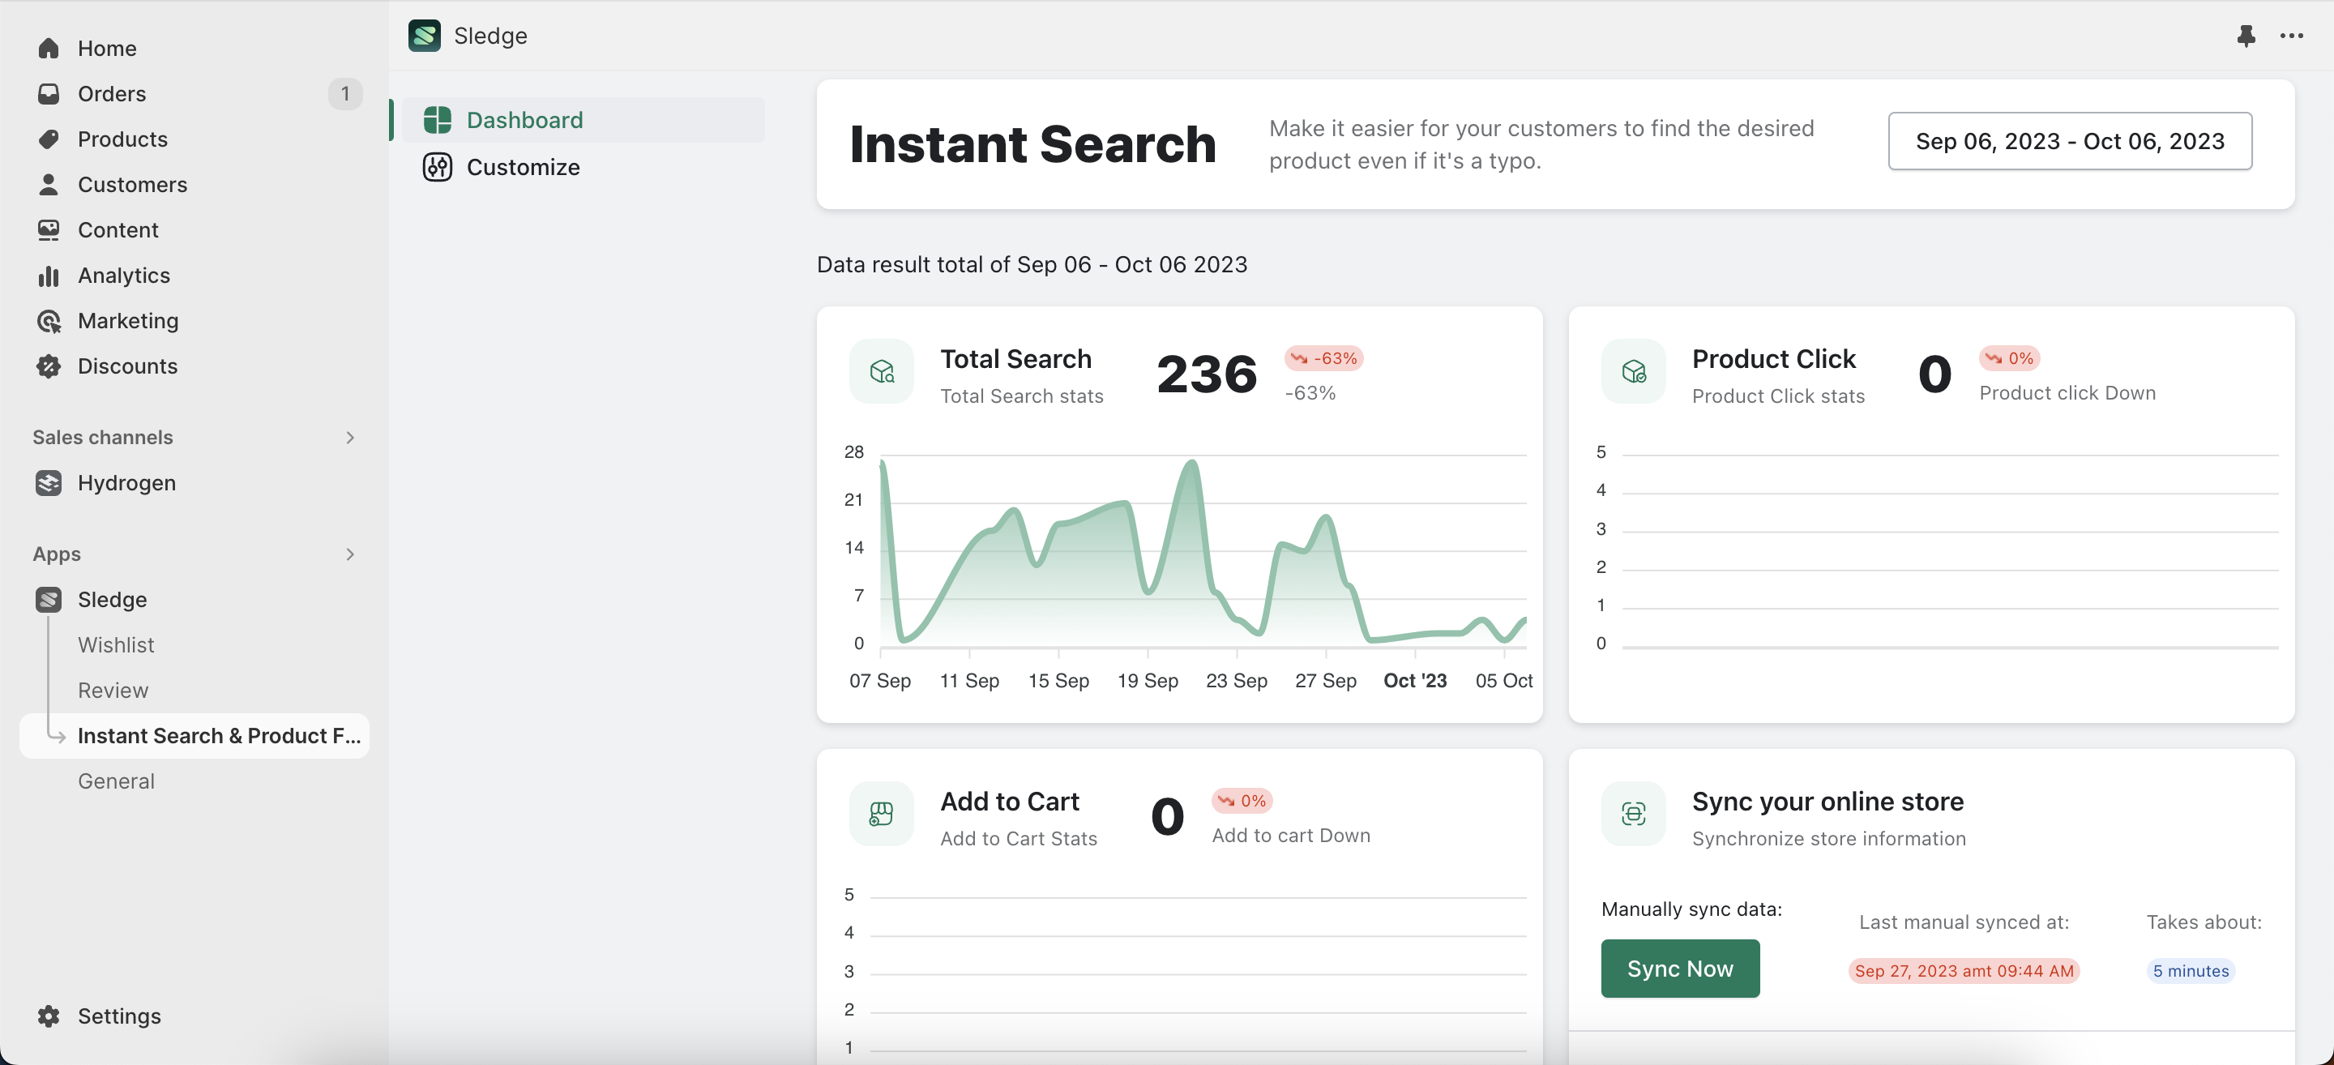Screen dimensions: 2334x1065
Task: Expand the Apps section in sidebar
Action: tap(347, 553)
